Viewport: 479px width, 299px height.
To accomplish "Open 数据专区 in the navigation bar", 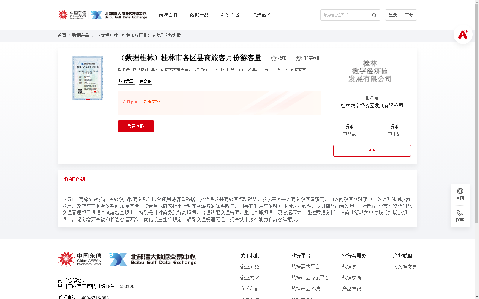I will [230, 15].
